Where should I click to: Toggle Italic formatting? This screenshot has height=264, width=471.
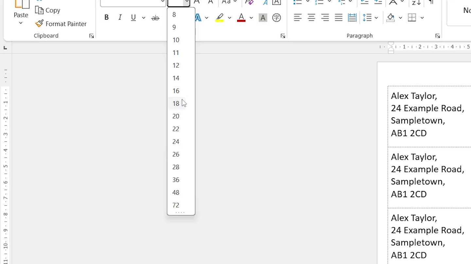tap(120, 18)
